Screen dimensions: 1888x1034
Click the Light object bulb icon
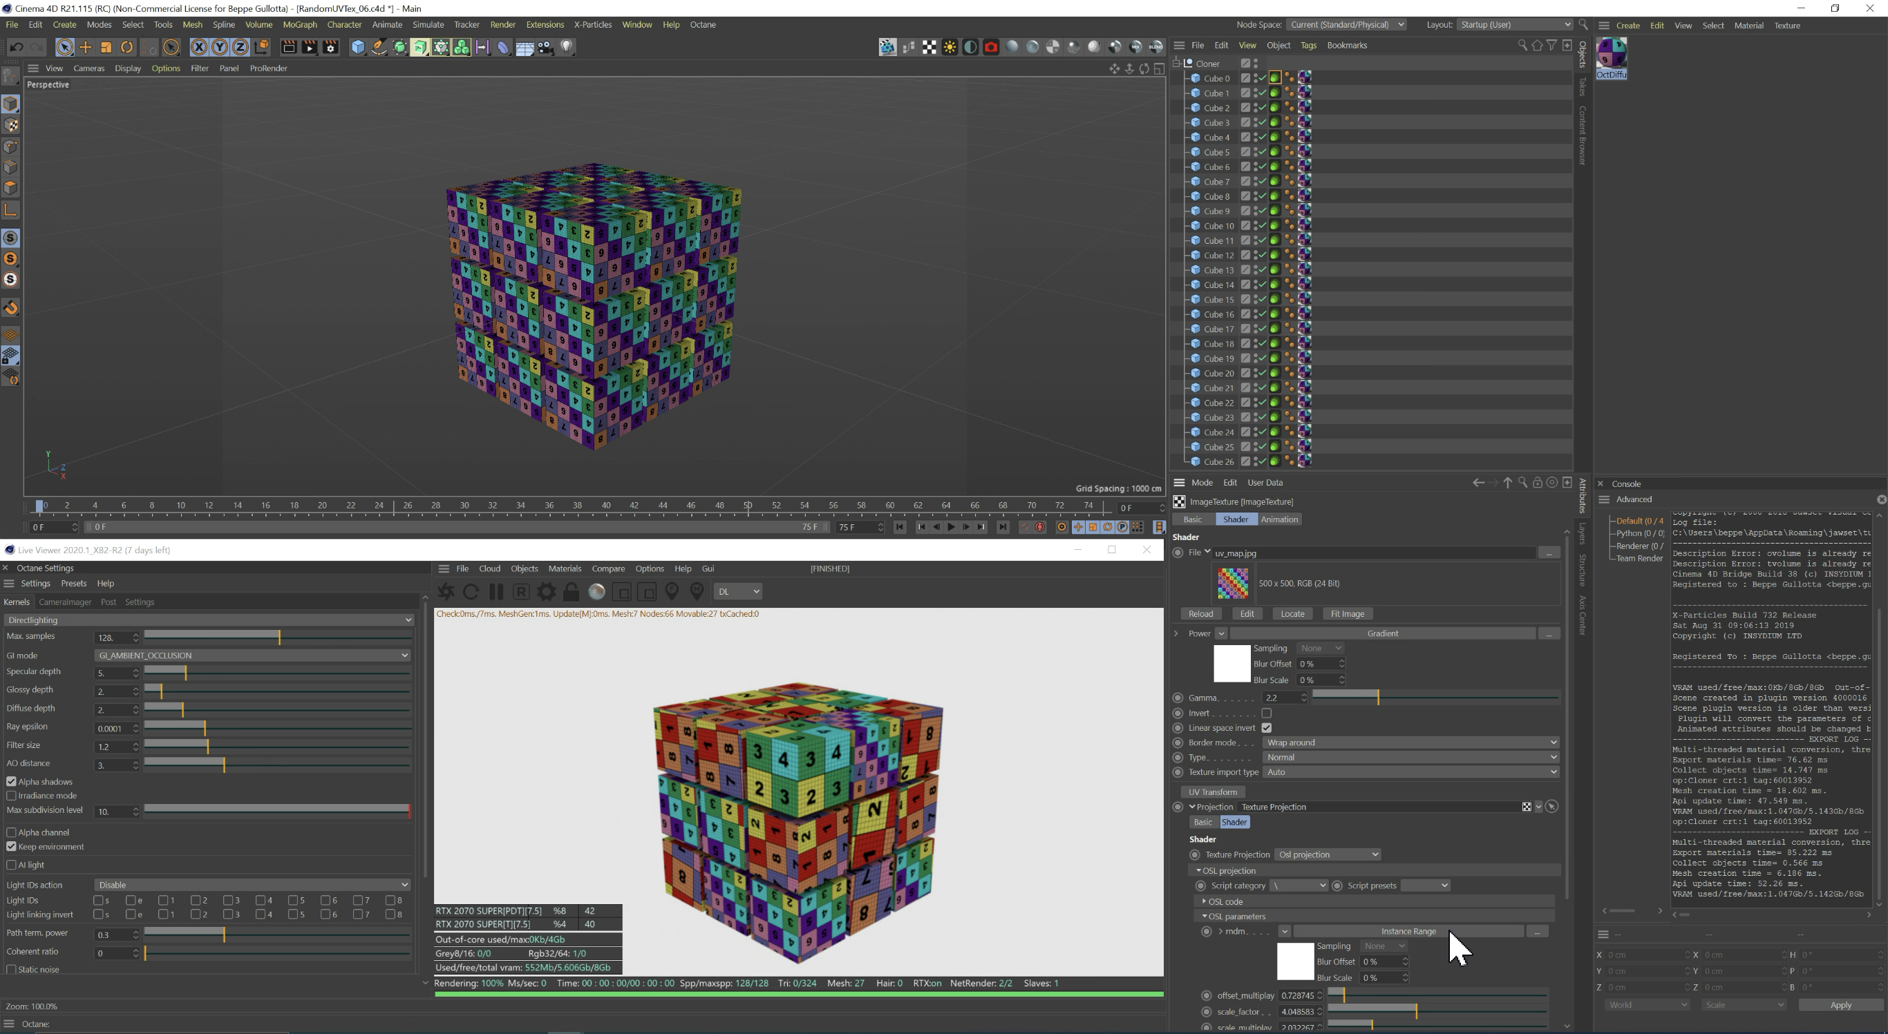(567, 48)
